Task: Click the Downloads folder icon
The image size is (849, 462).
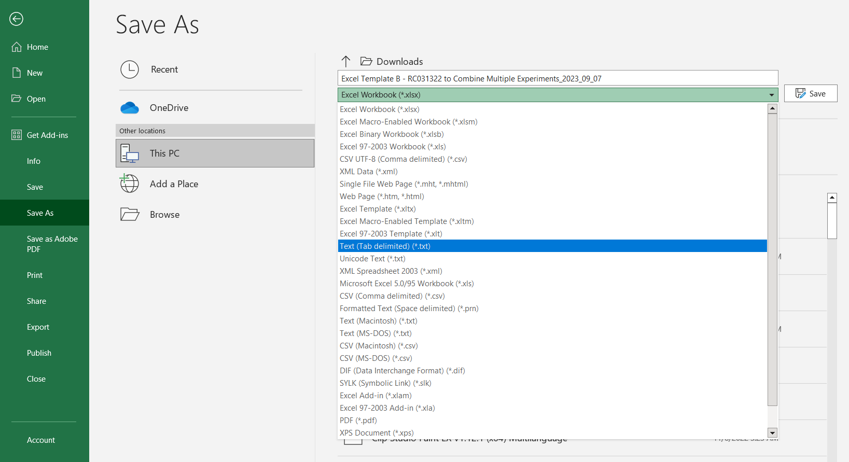Action: pyautogui.click(x=366, y=61)
